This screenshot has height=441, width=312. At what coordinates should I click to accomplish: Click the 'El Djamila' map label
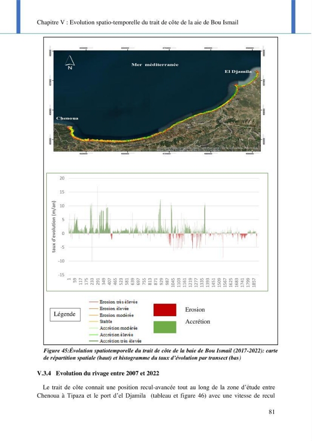tap(238, 71)
